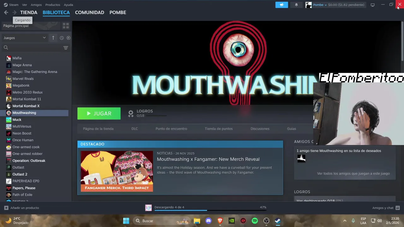Open the Ver menu
Viewport: 404px width, 227px height.
click(x=25, y=5)
